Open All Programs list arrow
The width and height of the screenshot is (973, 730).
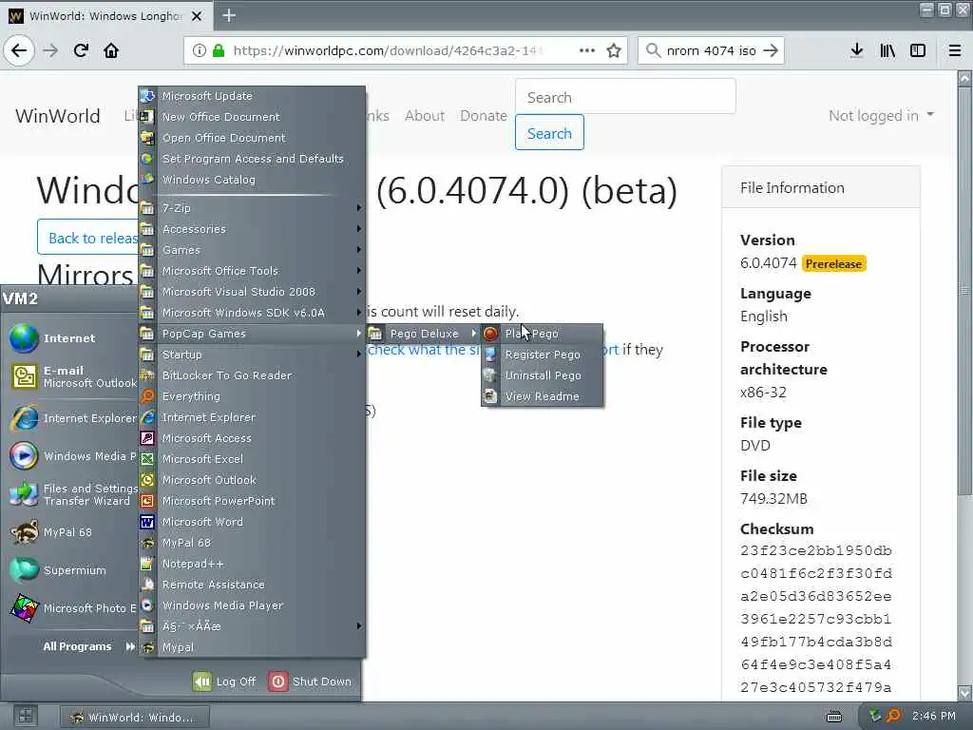[x=129, y=646]
